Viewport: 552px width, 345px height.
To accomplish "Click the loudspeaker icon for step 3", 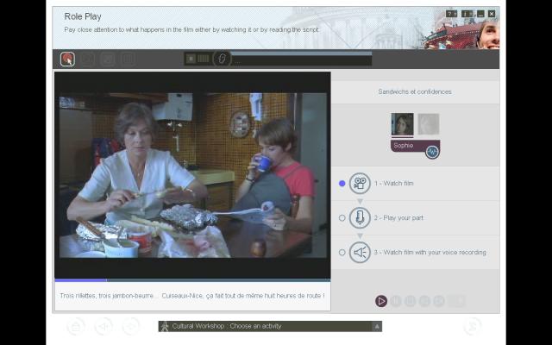I will tap(360, 253).
